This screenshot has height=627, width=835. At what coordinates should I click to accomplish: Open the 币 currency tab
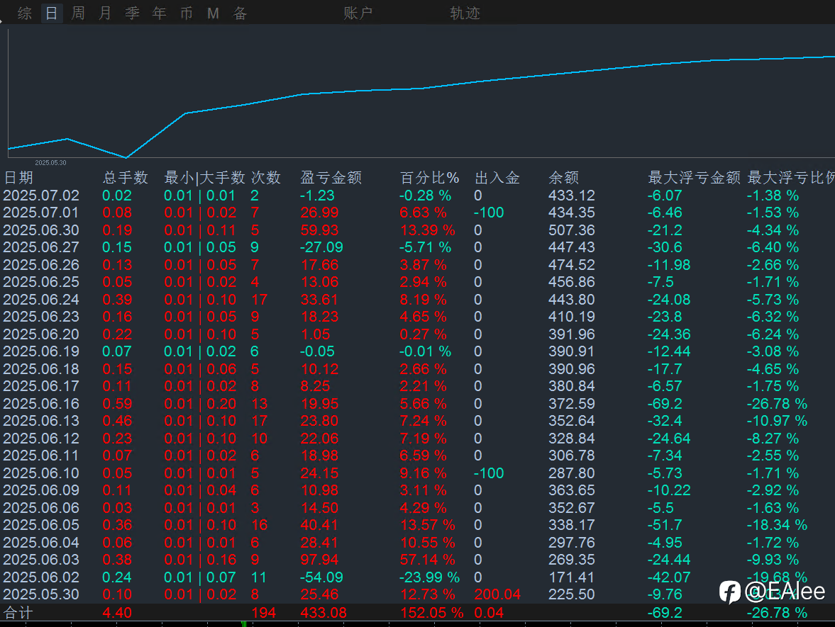(187, 13)
